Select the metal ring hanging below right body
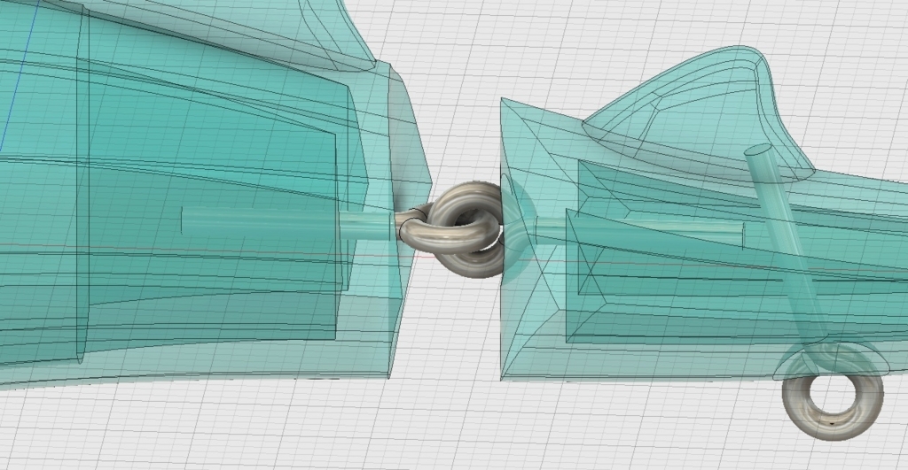The height and width of the screenshot is (470, 908). tap(833, 391)
